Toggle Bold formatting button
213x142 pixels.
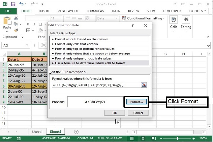click(x=28, y=24)
